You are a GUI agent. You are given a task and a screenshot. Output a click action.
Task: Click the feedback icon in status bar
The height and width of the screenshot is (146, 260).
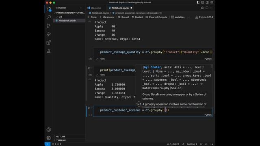pos(201,144)
